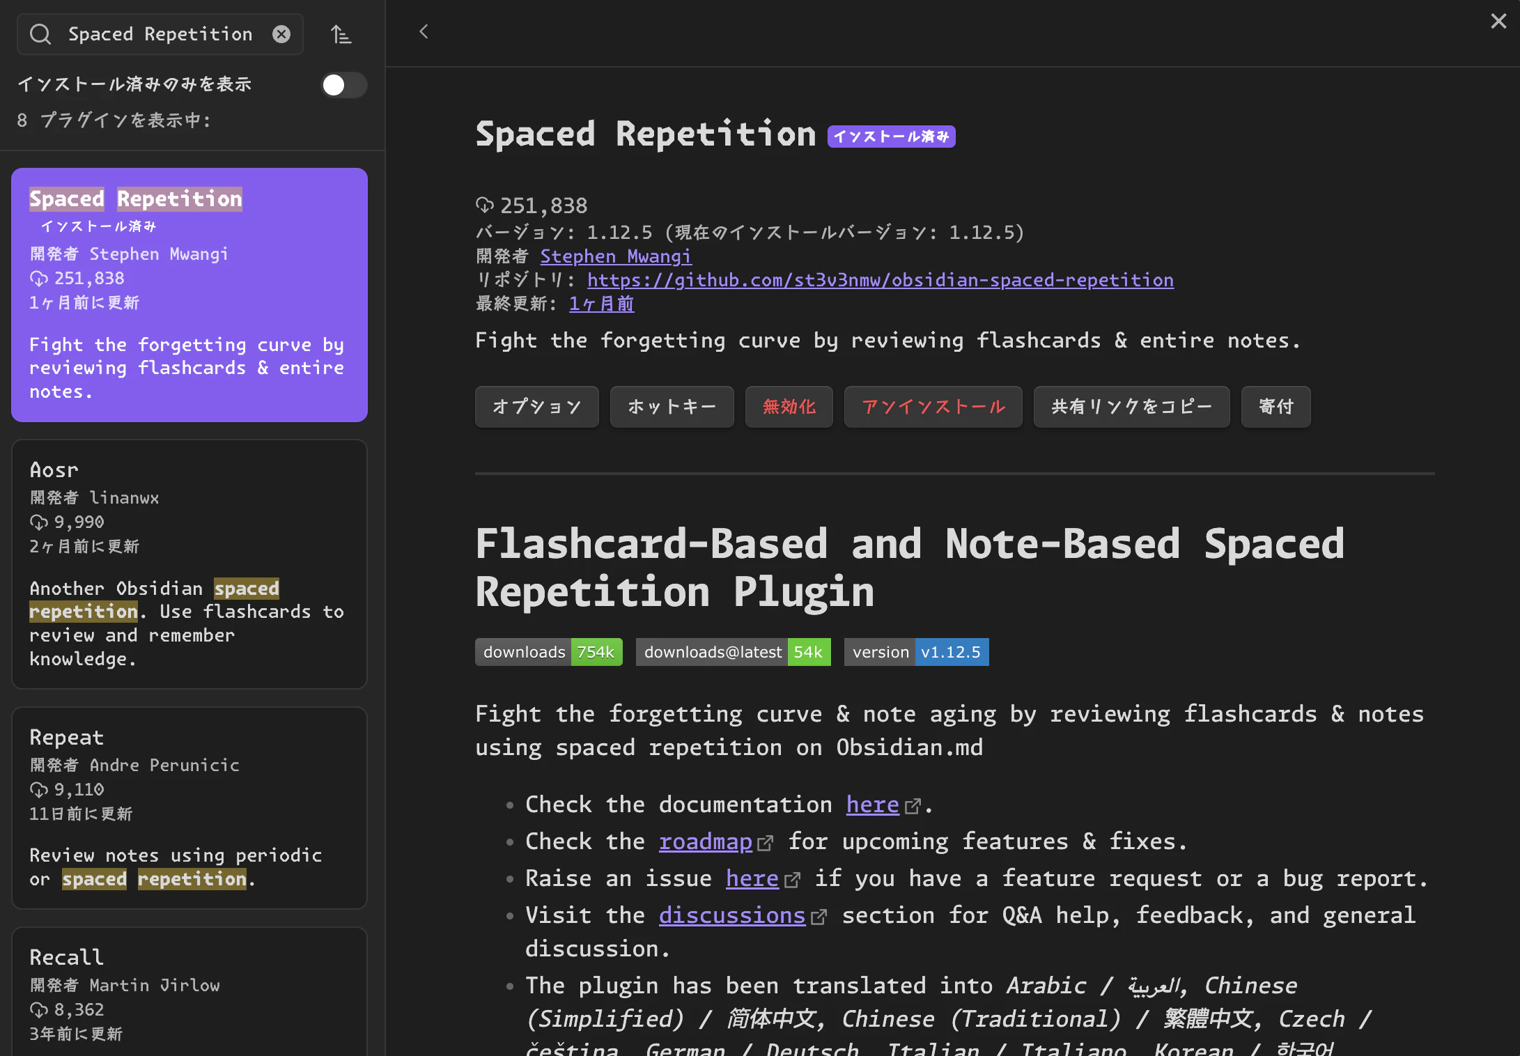
Task: Click the Repeat download count 9,110
Action: click(x=79, y=789)
